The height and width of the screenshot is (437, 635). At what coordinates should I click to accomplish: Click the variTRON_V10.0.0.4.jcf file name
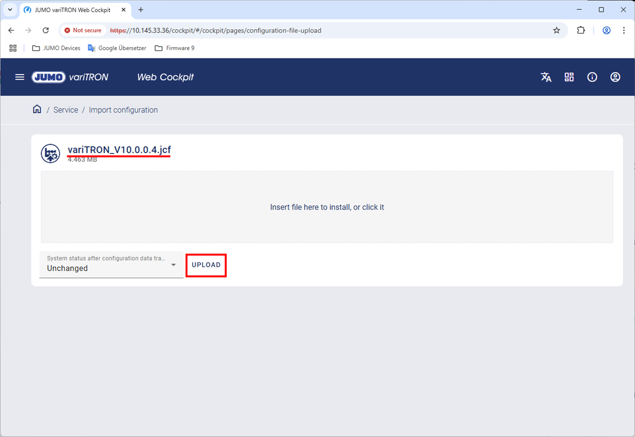pos(119,150)
